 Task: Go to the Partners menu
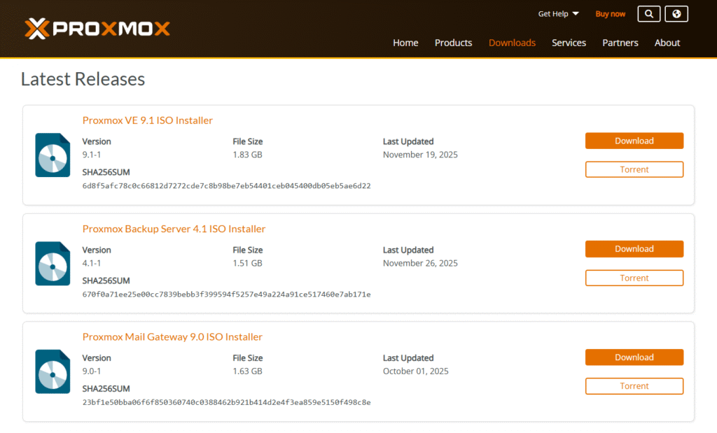tap(620, 43)
